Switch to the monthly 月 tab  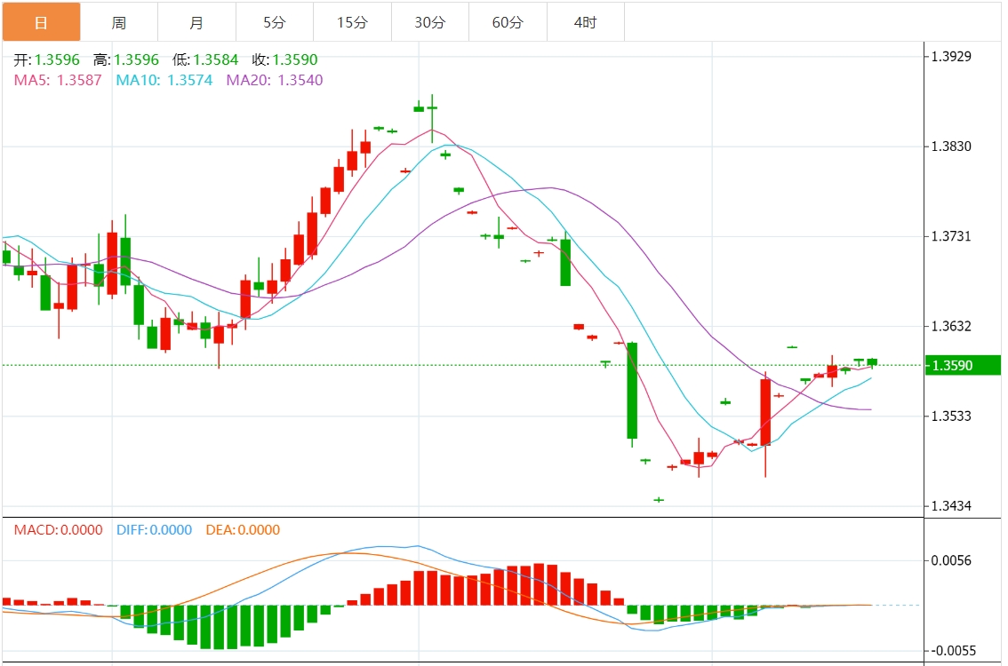(x=196, y=22)
